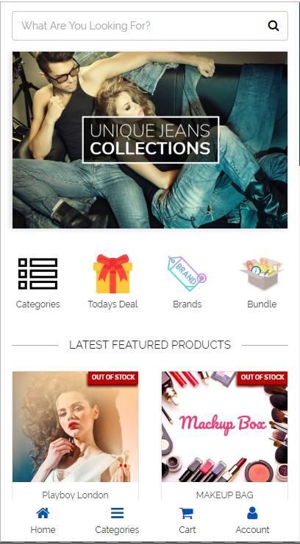Open the shopping Cart icon
The image size is (300, 544).
[187, 513]
